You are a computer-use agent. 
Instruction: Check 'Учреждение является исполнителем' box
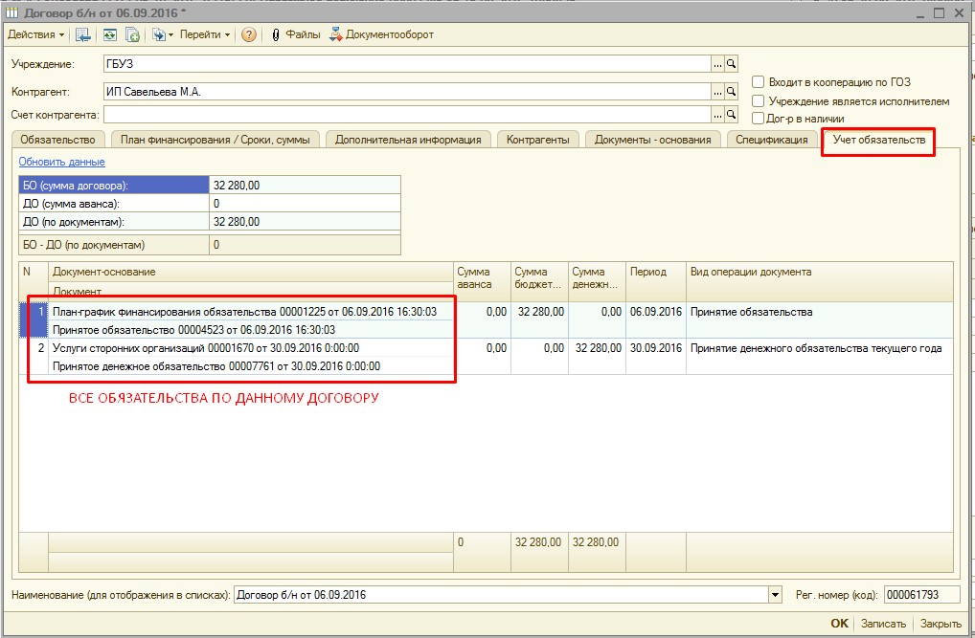point(759,101)
